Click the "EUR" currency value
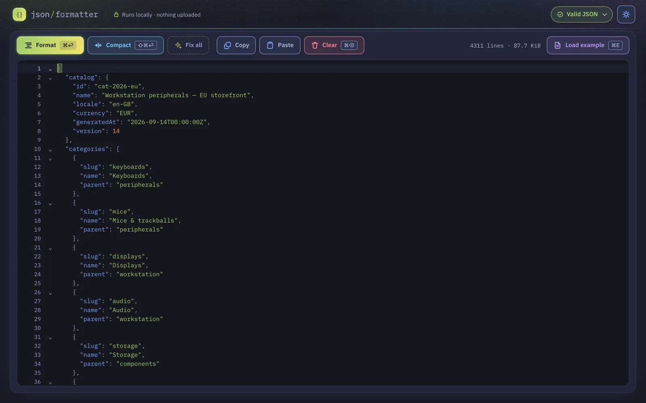The width and height of the screenshot is (646, 403). 125,113
